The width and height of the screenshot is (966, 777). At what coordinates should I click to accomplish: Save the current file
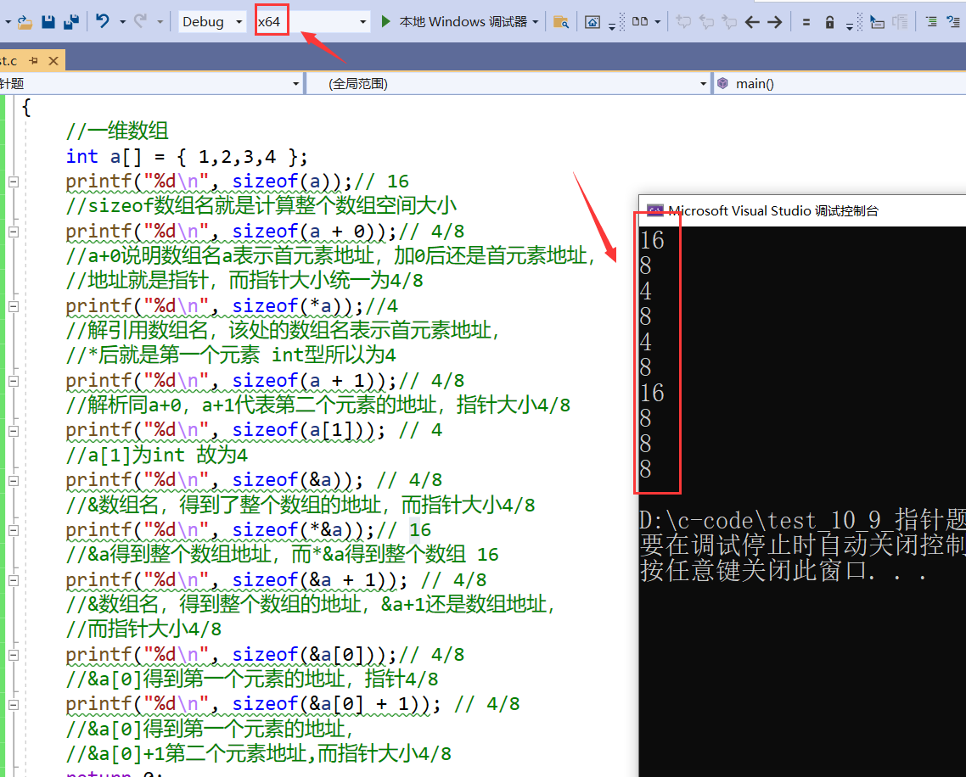coord(48,22)
